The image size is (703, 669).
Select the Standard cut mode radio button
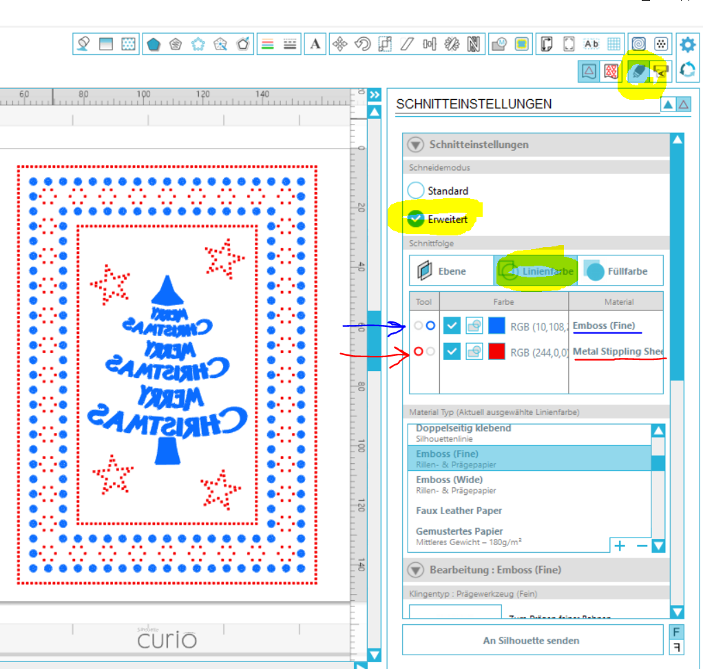point(417,191)
